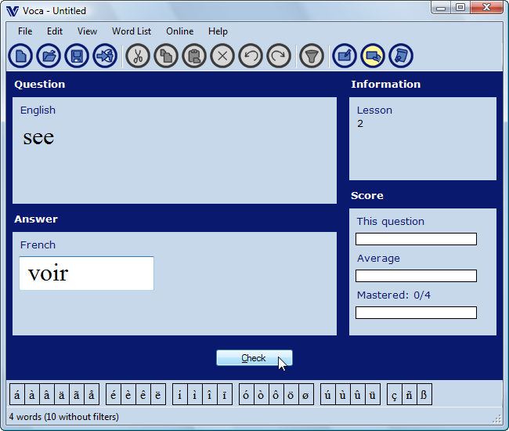Insert the ß character
The height and width of the screenshot is (431, 509).
(x=424, y=395)
